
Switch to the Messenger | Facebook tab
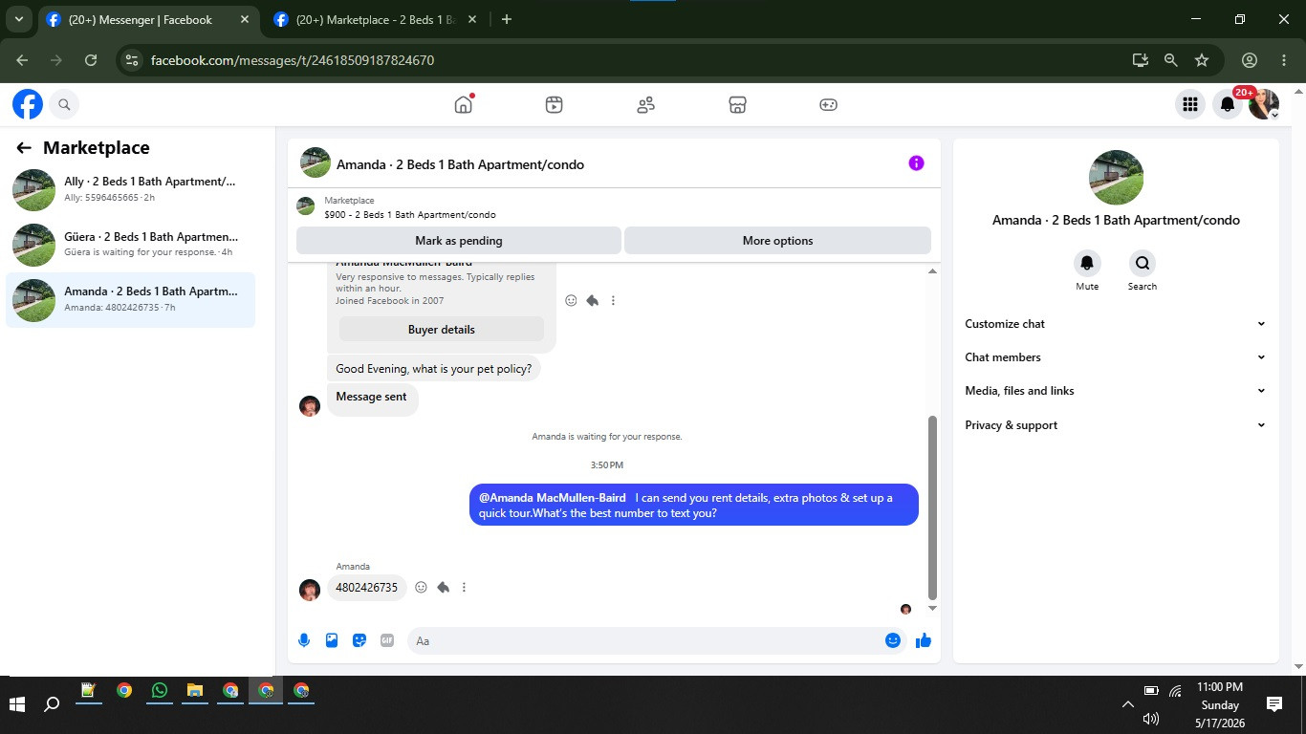[x=147, y=19]
